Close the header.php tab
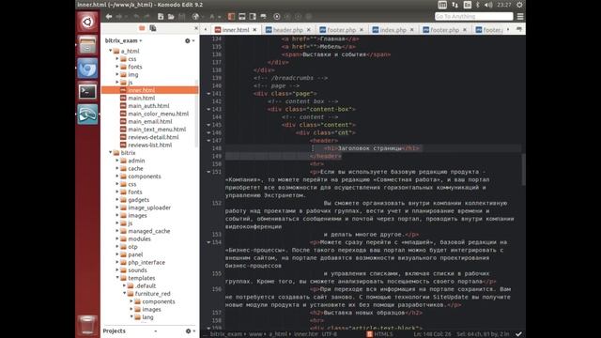The height and width of the screenshot is (338, 601). point(309,30)
